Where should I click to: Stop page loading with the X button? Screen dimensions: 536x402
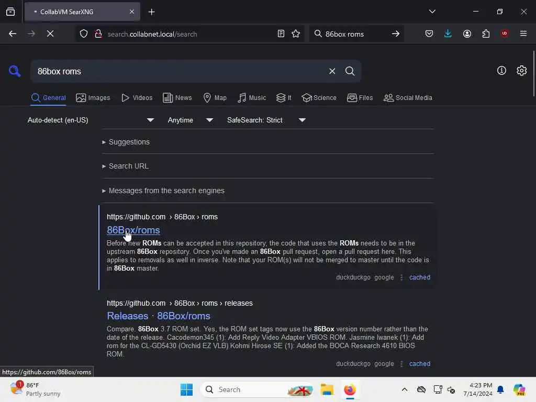tap(50, 33)
